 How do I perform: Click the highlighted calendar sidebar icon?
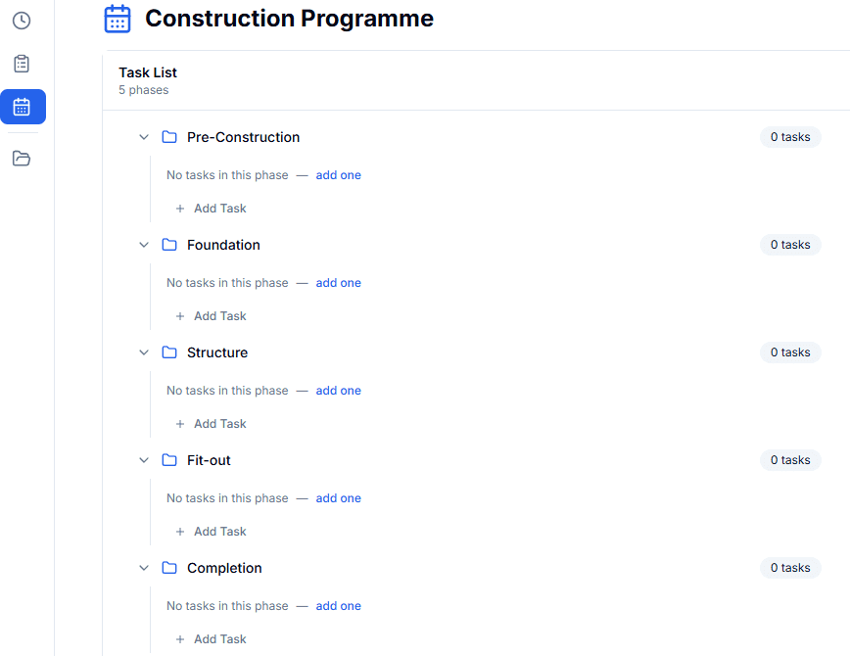[22, 107]
